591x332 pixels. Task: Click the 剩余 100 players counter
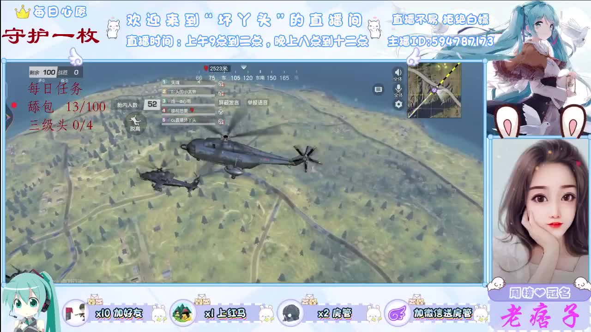[x=42, y=72]
